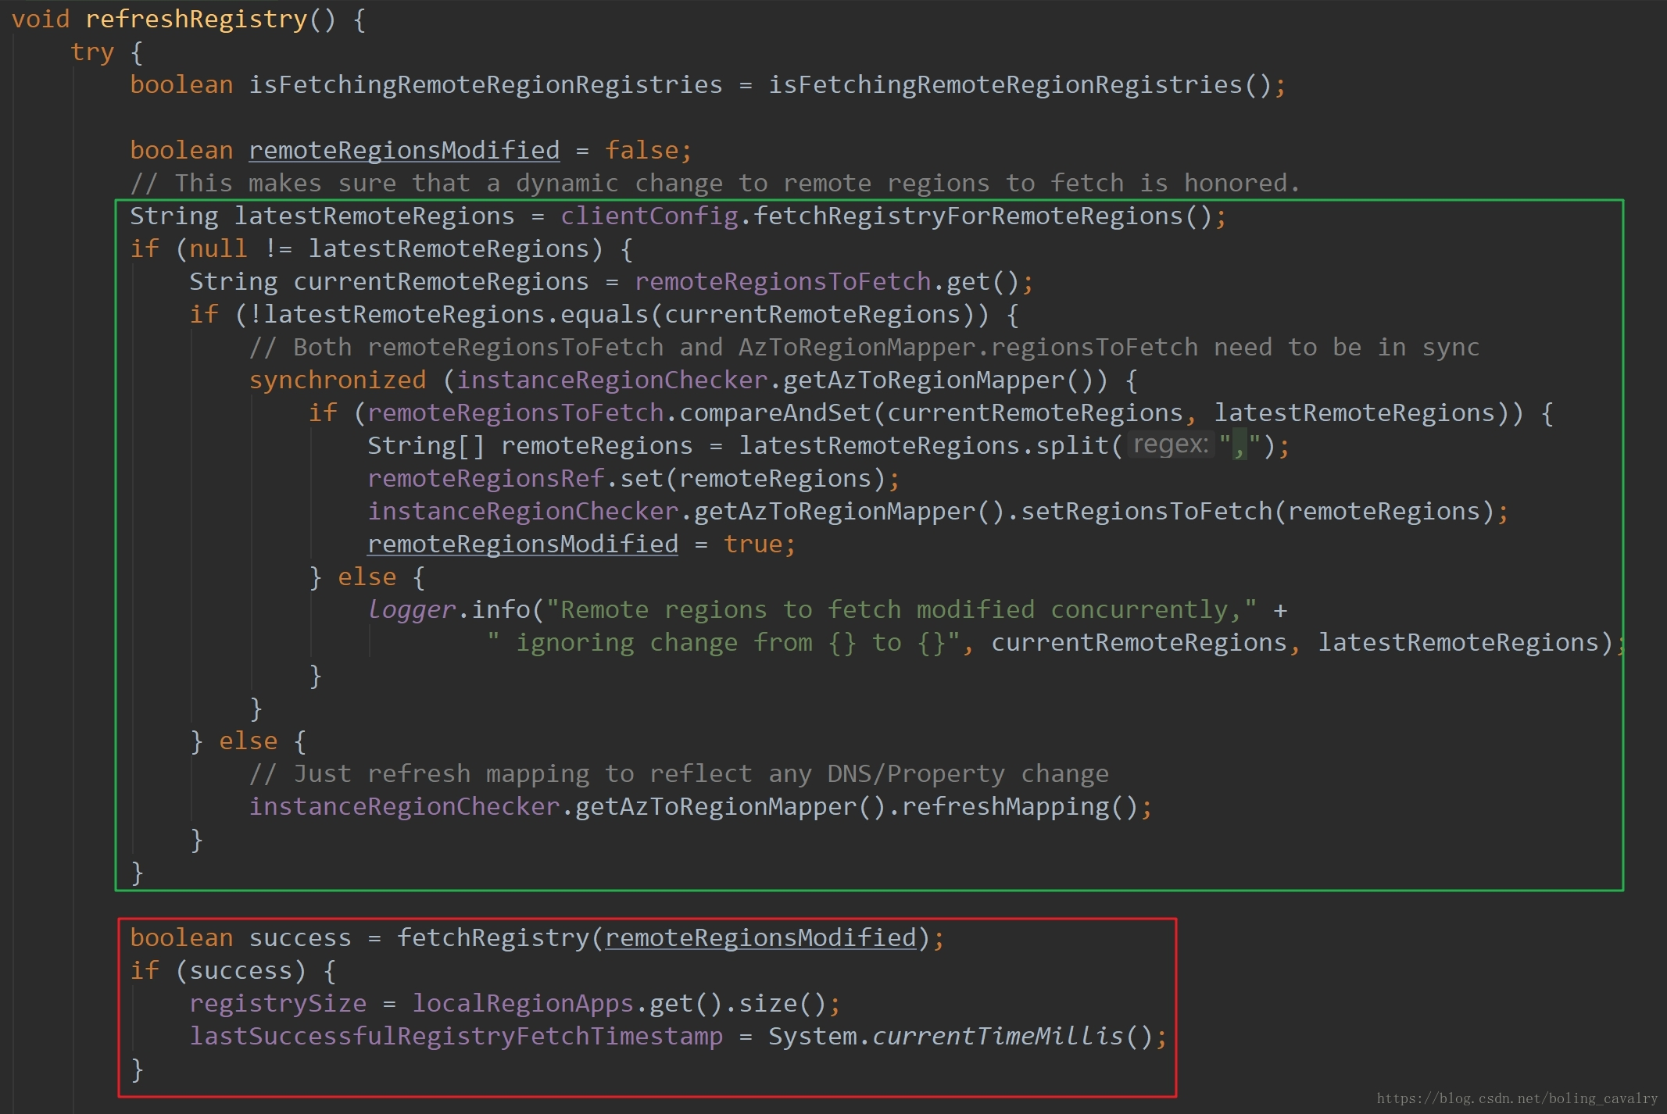Click the refreshMapping method call
The width and height of the screenshot is (1667, 1114).
[1005, 806]
